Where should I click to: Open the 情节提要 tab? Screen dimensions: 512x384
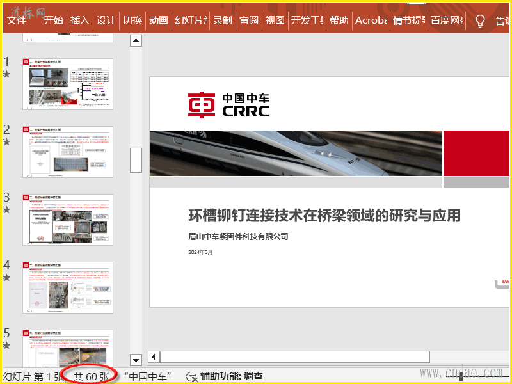[409, 20]
